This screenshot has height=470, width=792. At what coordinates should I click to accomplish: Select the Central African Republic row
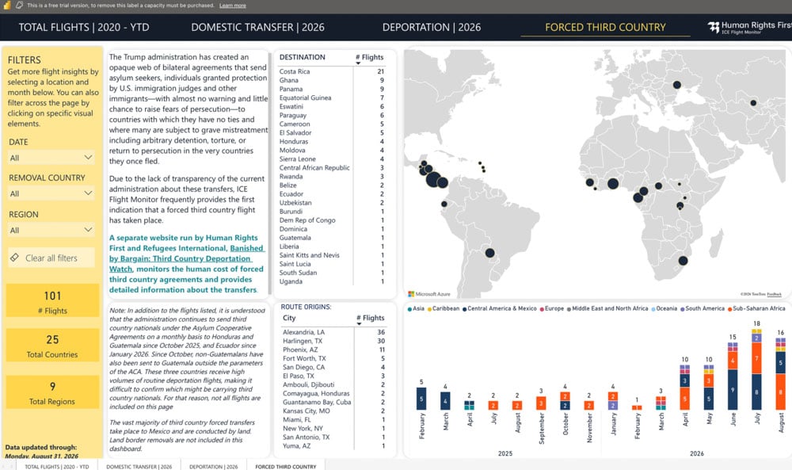(x=332, y=168)
